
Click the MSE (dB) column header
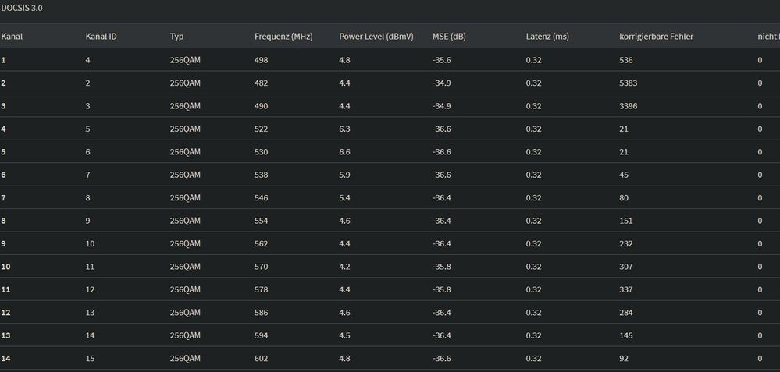449,36
